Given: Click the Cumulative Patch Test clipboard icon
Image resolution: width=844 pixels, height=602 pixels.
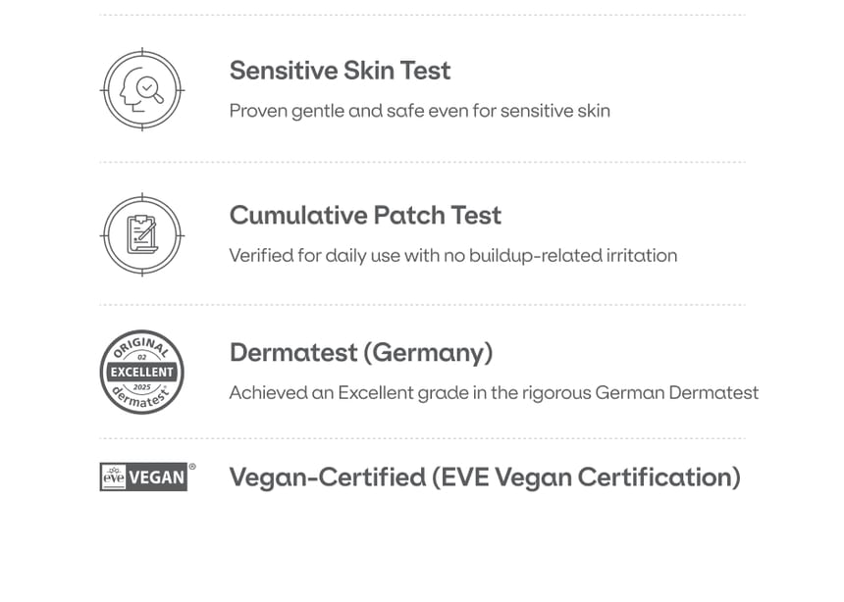Looking at the screenshot, I should click(141, 234).
